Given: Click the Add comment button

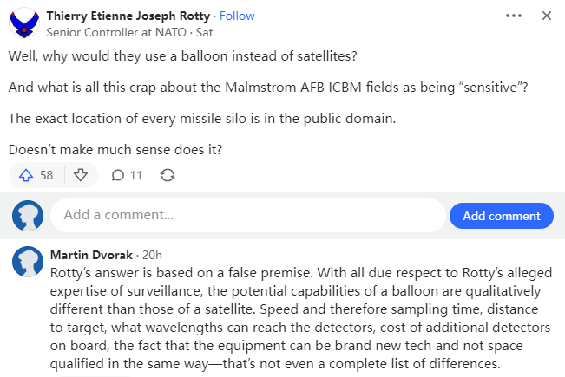Looking at the screenshot, I should coord(501,216).
